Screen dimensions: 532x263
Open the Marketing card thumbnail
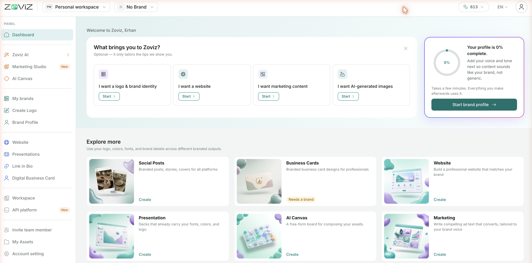click(406, 236)
